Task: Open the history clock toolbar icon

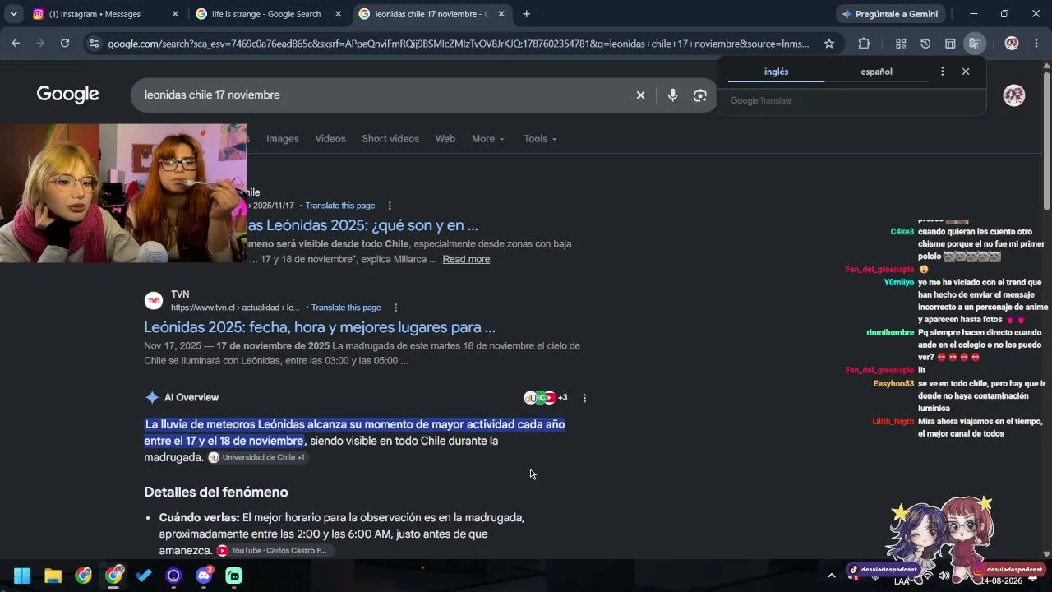Action: [925, 44]
